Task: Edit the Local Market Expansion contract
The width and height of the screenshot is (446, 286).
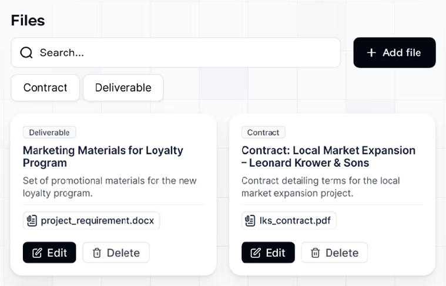Action: pos(268,253)
